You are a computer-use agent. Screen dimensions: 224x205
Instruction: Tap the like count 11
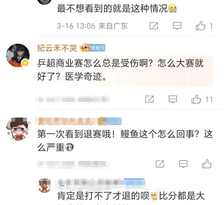pyautogui.click(x=209, y=99)
